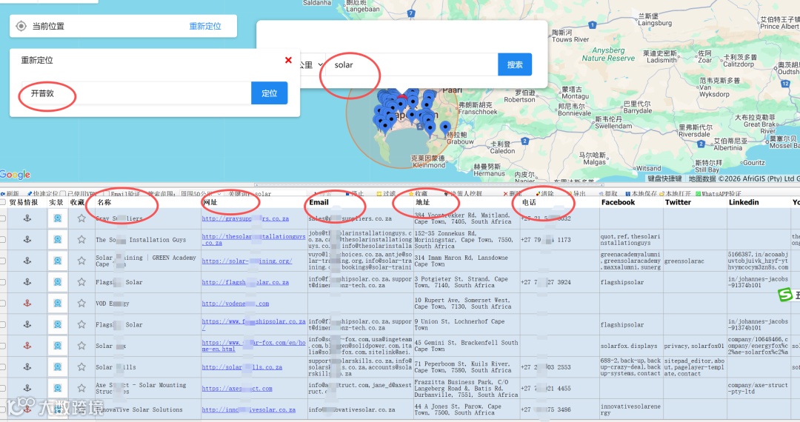Click the WhatsAPP验证 toolbar item
Screen dimensions: 800x422
(719, 194)
